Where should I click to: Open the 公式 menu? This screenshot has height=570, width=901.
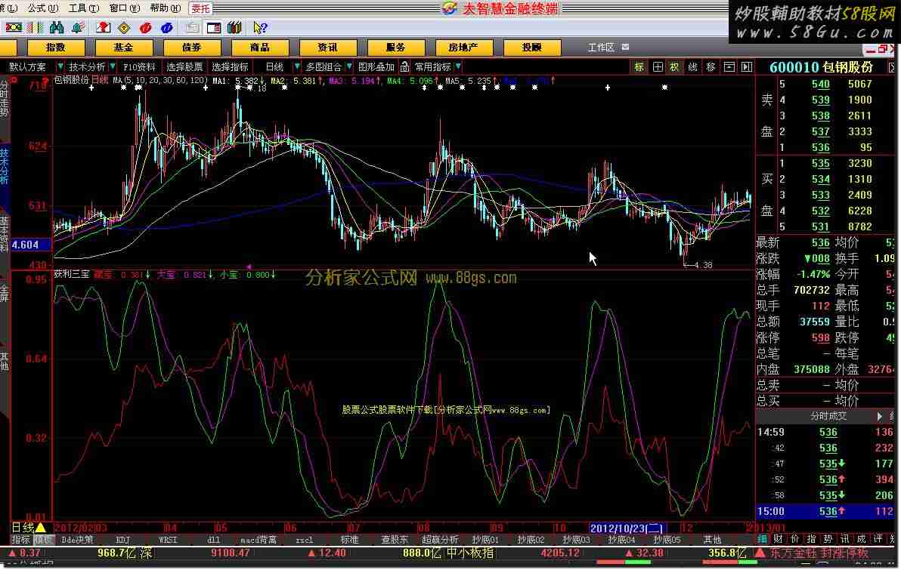click(42, 8)
